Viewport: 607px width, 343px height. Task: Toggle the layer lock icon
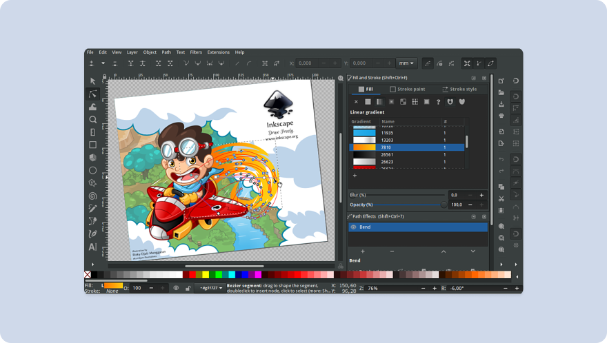pos(188,288)
